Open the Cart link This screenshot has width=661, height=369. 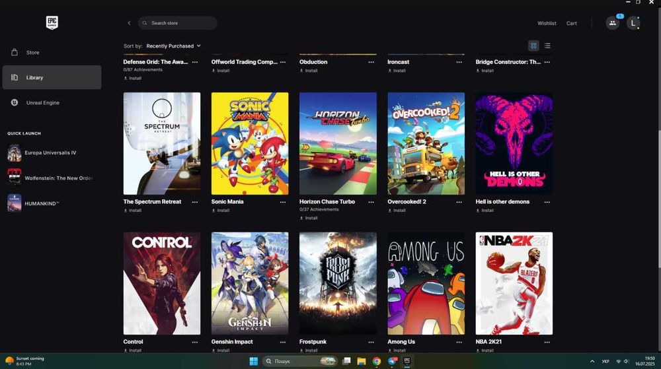(571, 24)
